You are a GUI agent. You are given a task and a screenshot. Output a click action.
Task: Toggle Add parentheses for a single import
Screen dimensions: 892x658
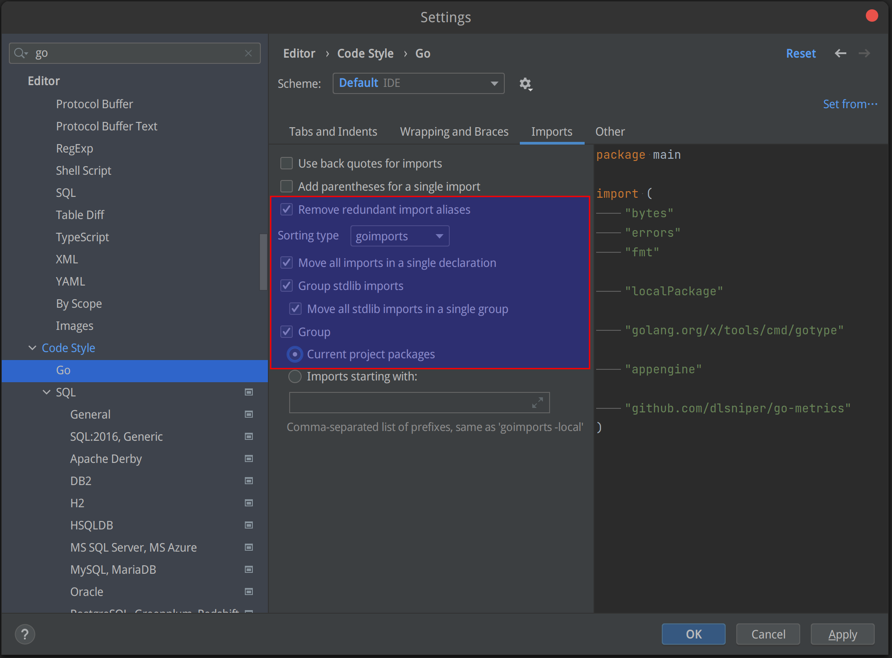point(287,187)
